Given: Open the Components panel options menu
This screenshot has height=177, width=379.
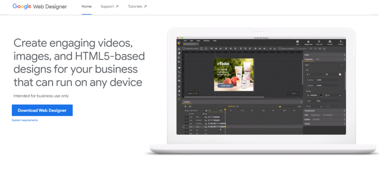Looking at the screenshot, I should 345,111.
